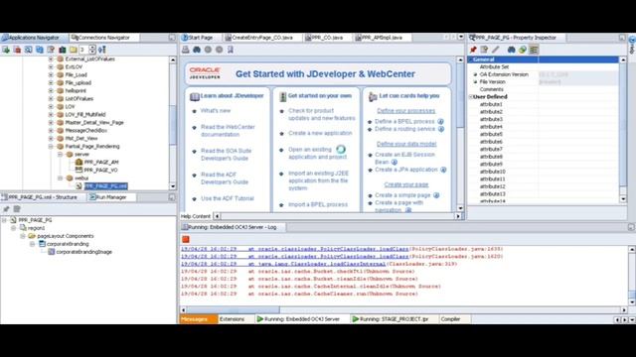Click the pin icon in Structure panel toolbar

click(6, 209)
